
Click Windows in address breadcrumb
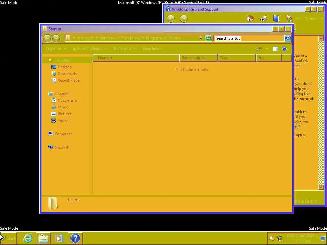(x=107, y=38)
